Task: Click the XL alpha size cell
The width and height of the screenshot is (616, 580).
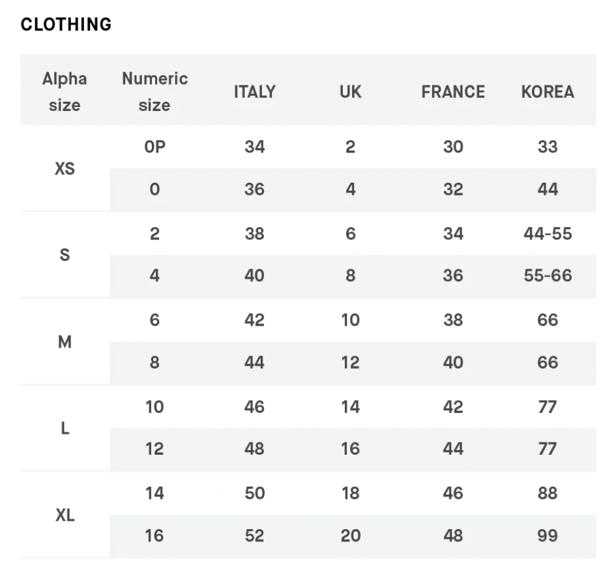Action: click(x=65, y=515)
